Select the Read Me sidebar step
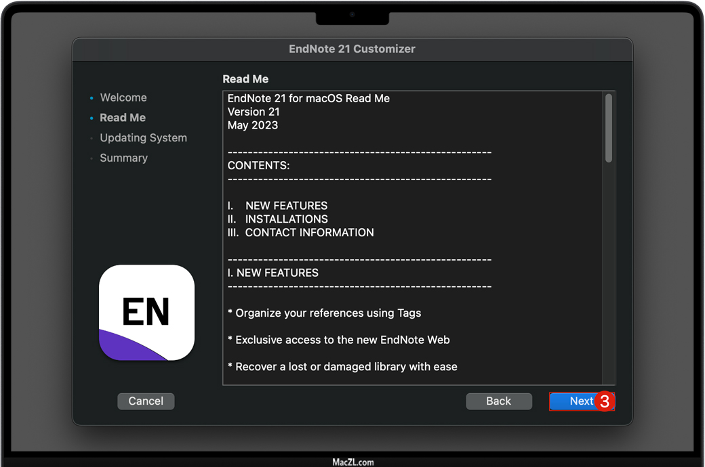The height and width of the screenshot is (467, 705). (x=123, y=118)
